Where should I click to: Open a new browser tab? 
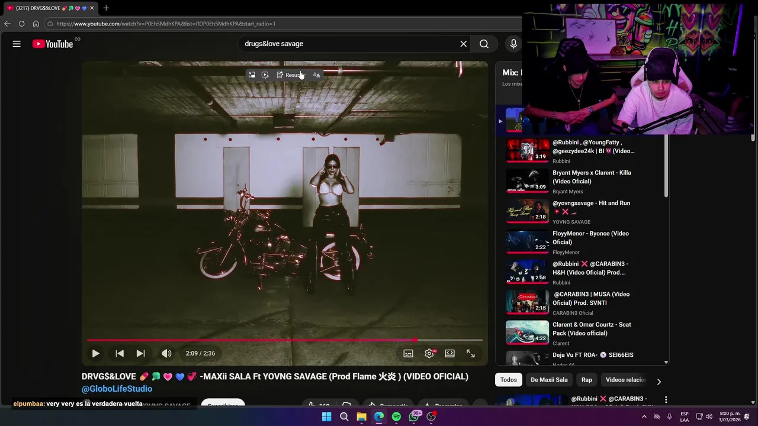point(106,8)
